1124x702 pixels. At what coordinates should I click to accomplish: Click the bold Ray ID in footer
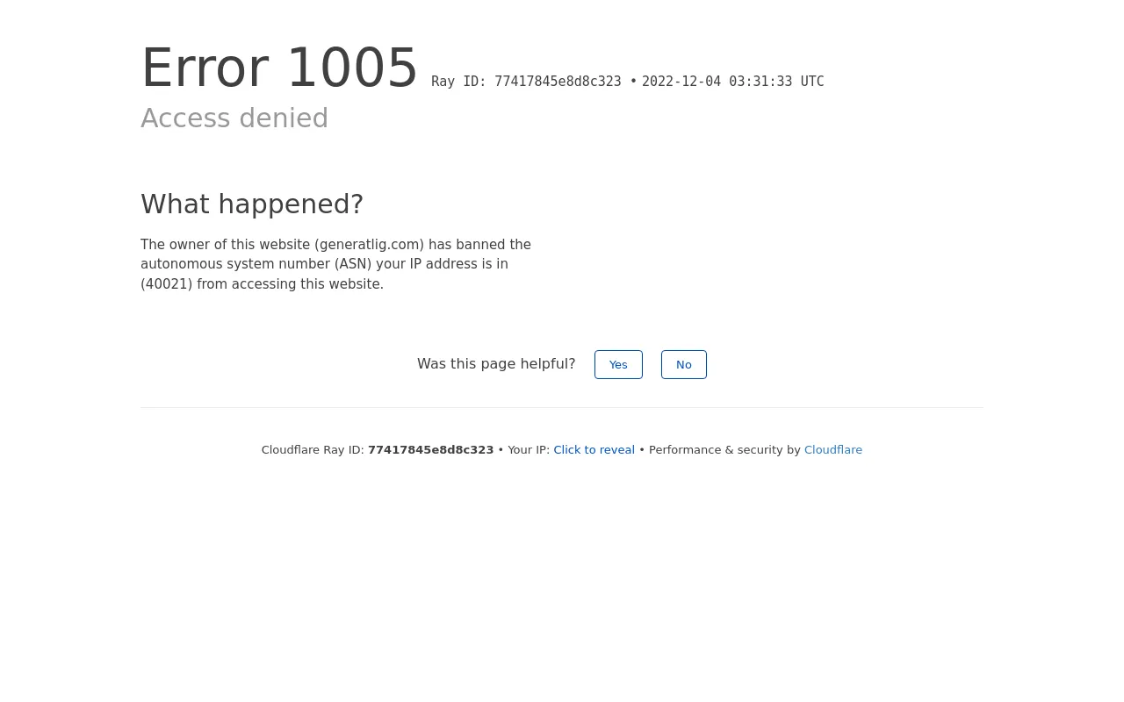[430, 450]
